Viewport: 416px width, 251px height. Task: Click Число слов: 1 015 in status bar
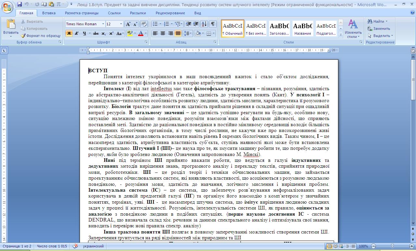click(x=52, y=246)
